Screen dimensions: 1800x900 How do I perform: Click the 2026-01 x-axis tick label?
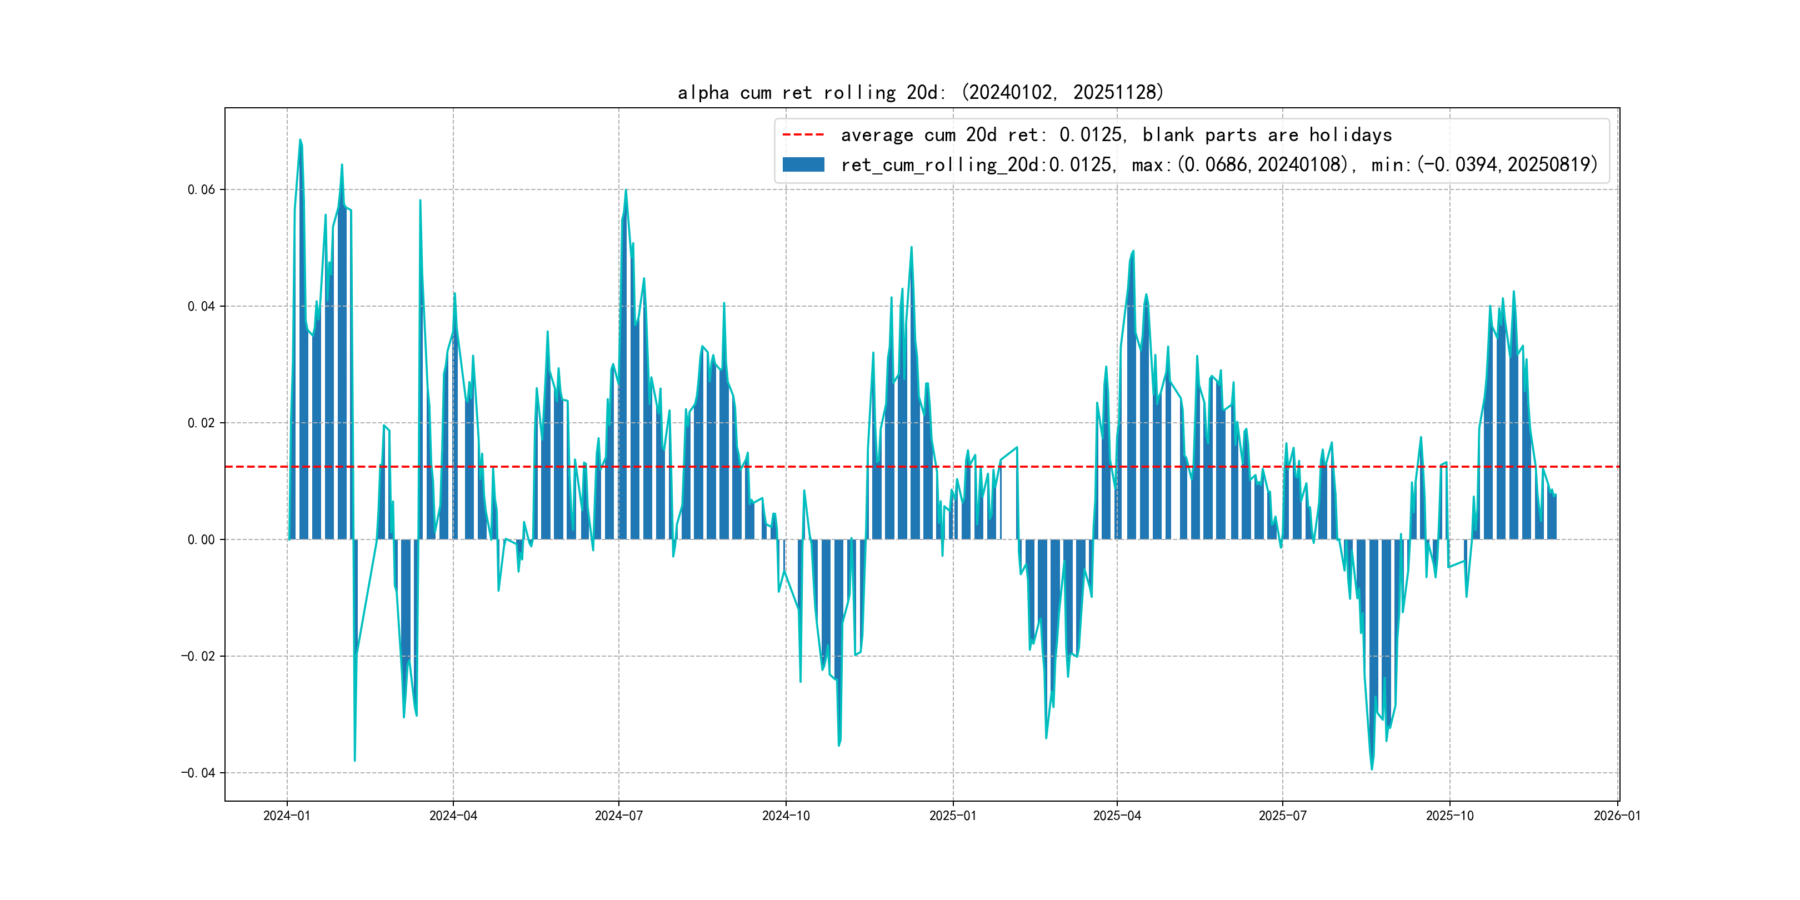(x=1616, y=816)
